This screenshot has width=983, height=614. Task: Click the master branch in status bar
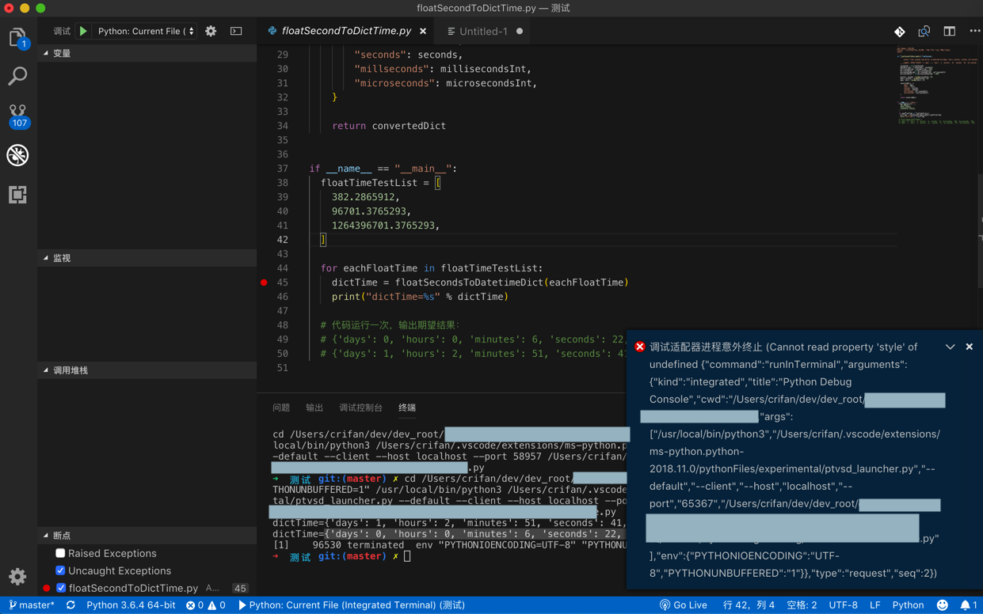coord(32,605)
